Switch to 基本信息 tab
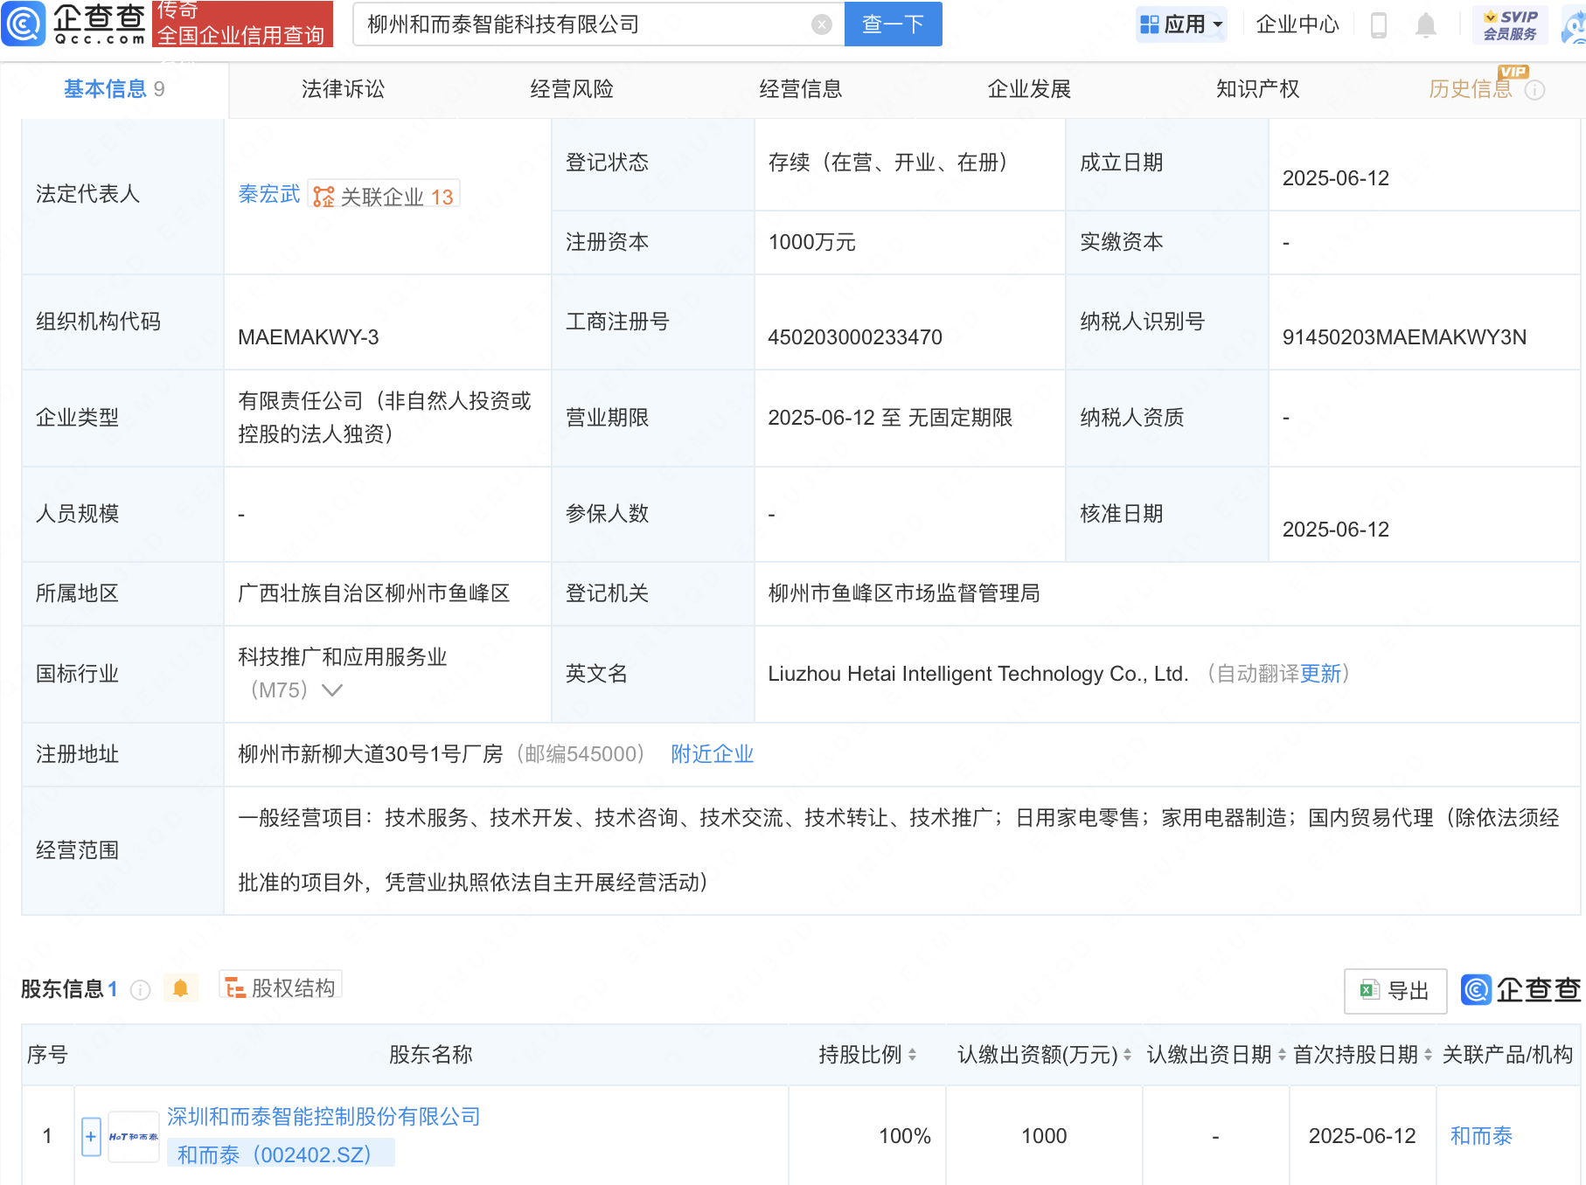Image resolution: width=1586 pixels, height=1185 pixels. click(x=114, y=89)
